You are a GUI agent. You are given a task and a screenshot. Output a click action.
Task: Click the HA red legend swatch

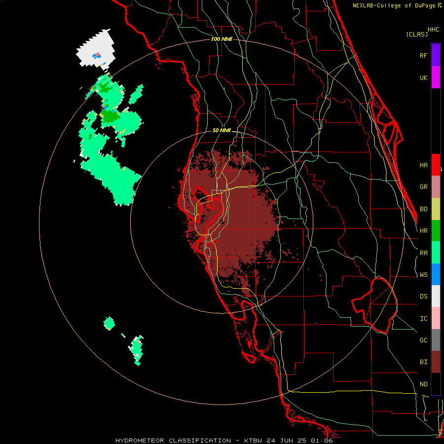[436, 165]
